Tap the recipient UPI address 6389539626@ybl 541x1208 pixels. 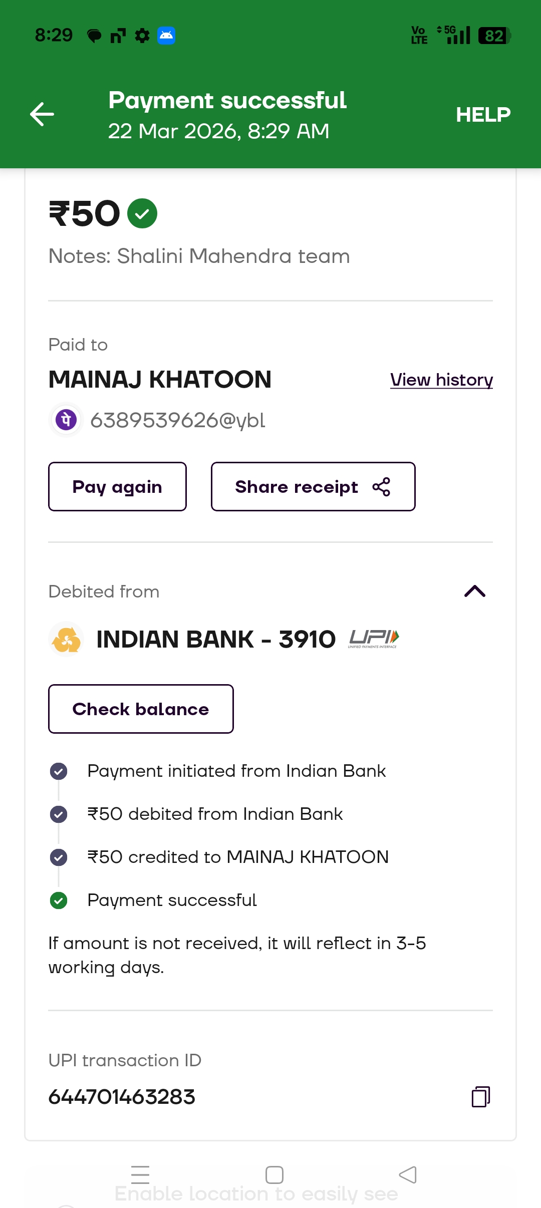pos(178,420)
